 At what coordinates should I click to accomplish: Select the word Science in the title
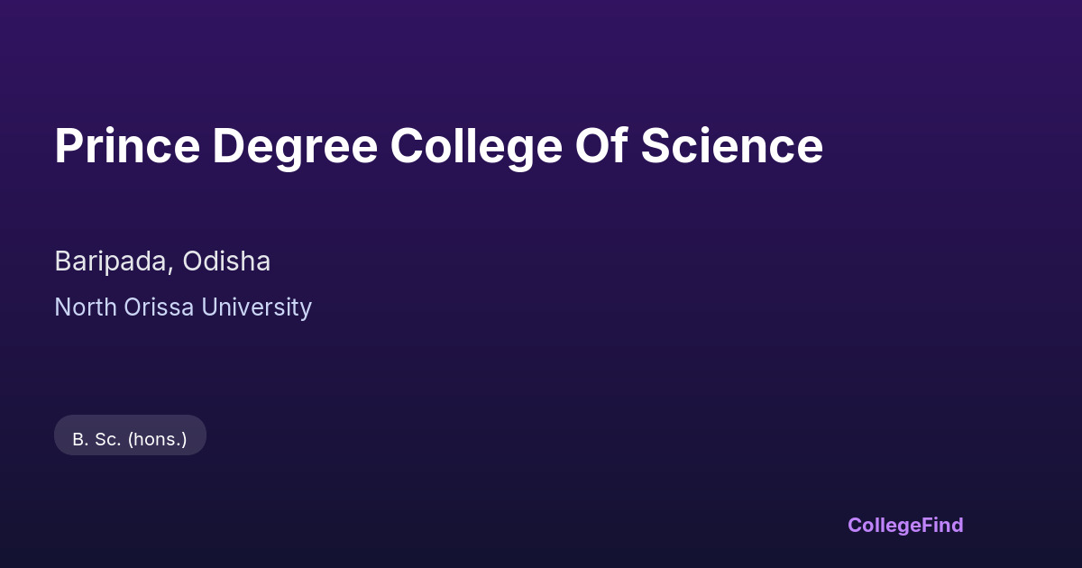(732, 146)
